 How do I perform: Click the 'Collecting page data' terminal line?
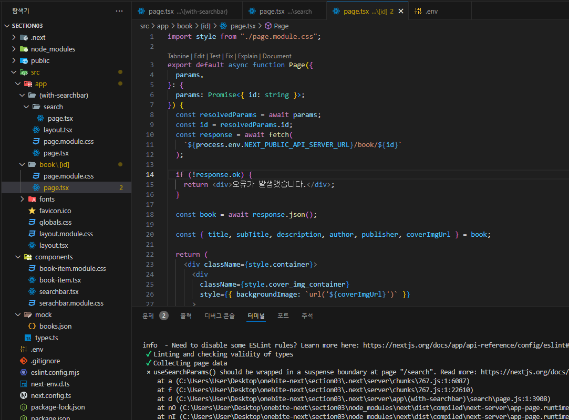[x=190, y=363]
